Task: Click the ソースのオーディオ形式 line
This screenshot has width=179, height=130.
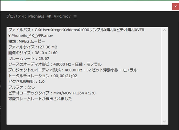Action: click(55, 64)
